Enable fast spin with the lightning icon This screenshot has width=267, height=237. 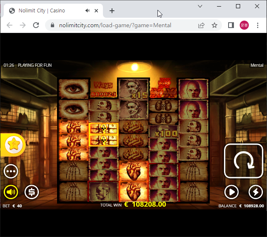(x=255, y=192)
